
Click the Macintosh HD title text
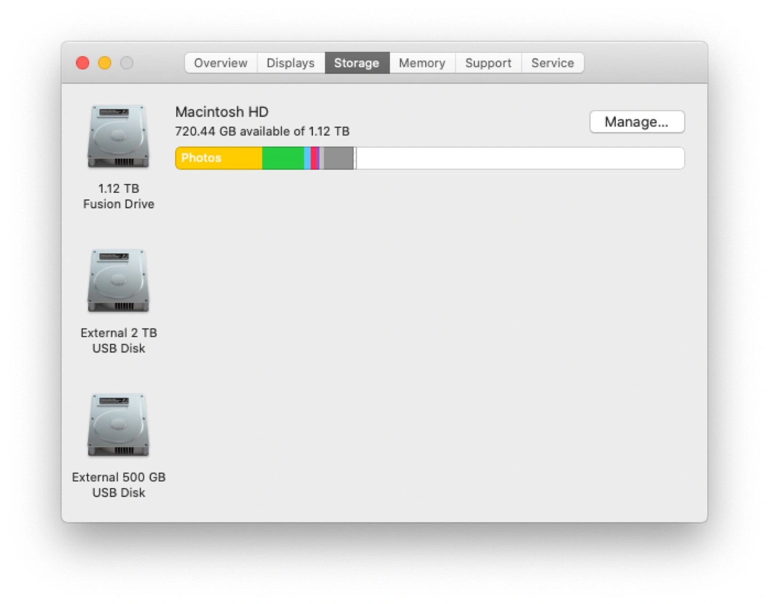pos(222,112)
